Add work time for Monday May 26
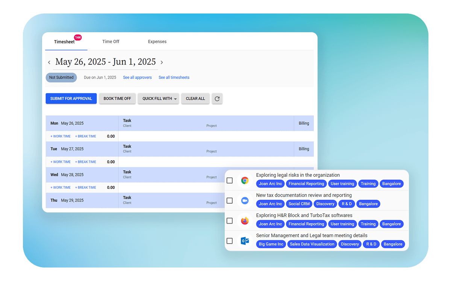Viewport: 451px width, 281px height. [x=61, y=136]
